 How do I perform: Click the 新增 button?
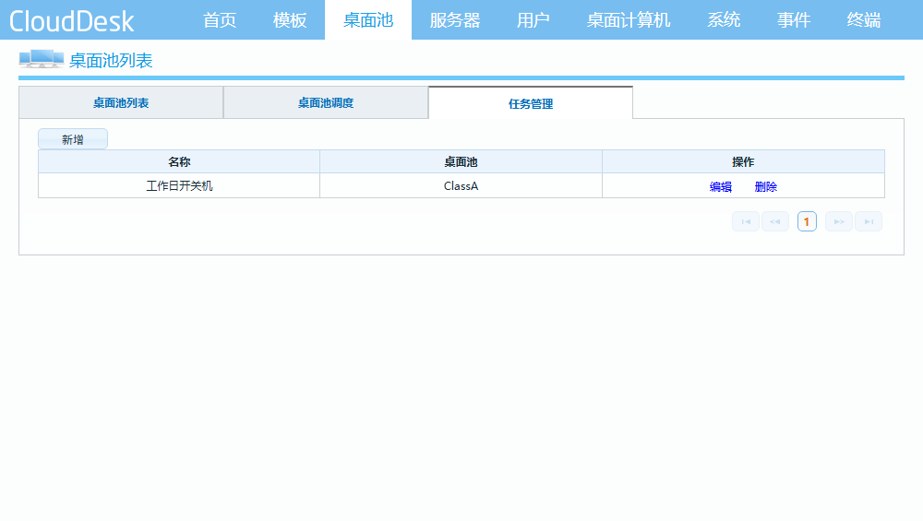[x=73, y=139]
